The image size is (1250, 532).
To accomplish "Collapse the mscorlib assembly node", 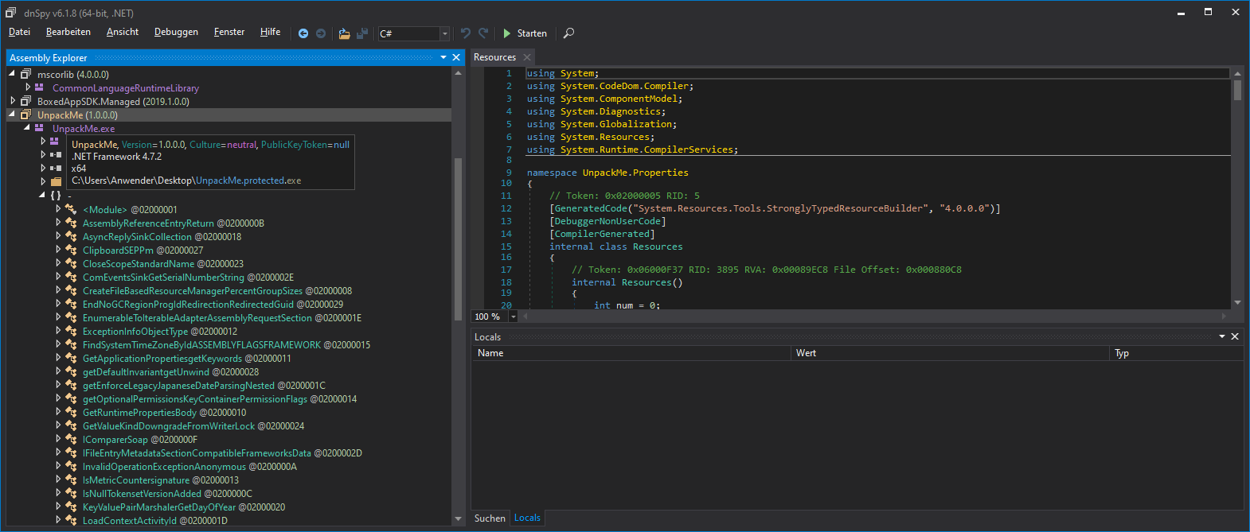I will click(13, 74).
